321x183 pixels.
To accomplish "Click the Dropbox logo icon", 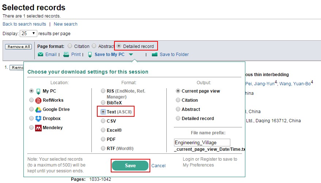I will tap(38, 119).
